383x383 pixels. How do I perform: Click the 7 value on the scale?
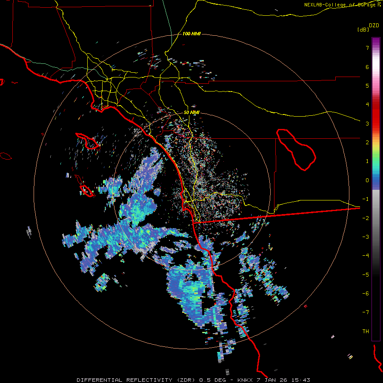(367, 48)
